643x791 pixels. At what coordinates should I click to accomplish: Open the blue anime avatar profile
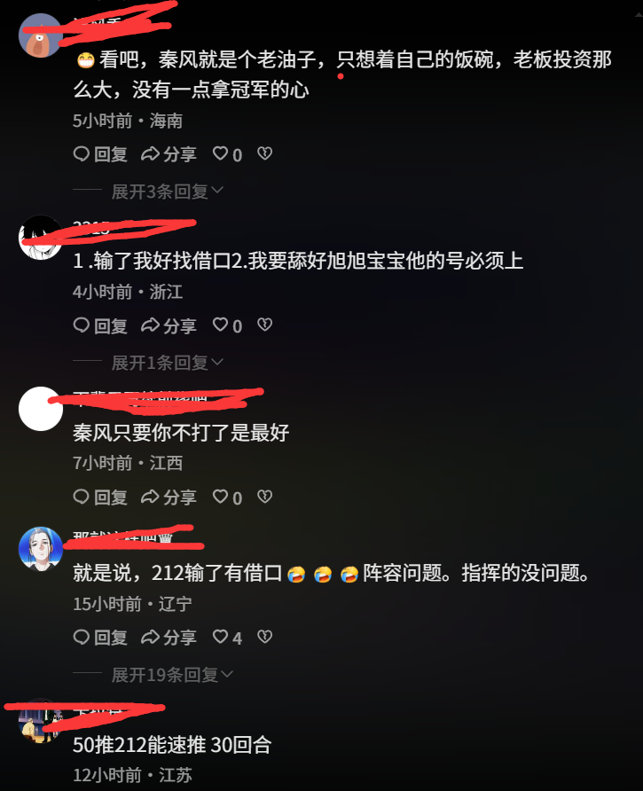(x=41, y=549)
